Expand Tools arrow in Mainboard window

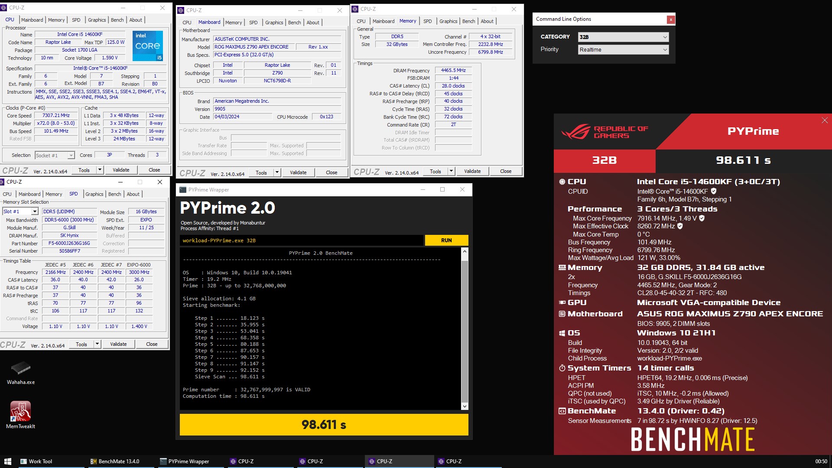click(277, 172)
